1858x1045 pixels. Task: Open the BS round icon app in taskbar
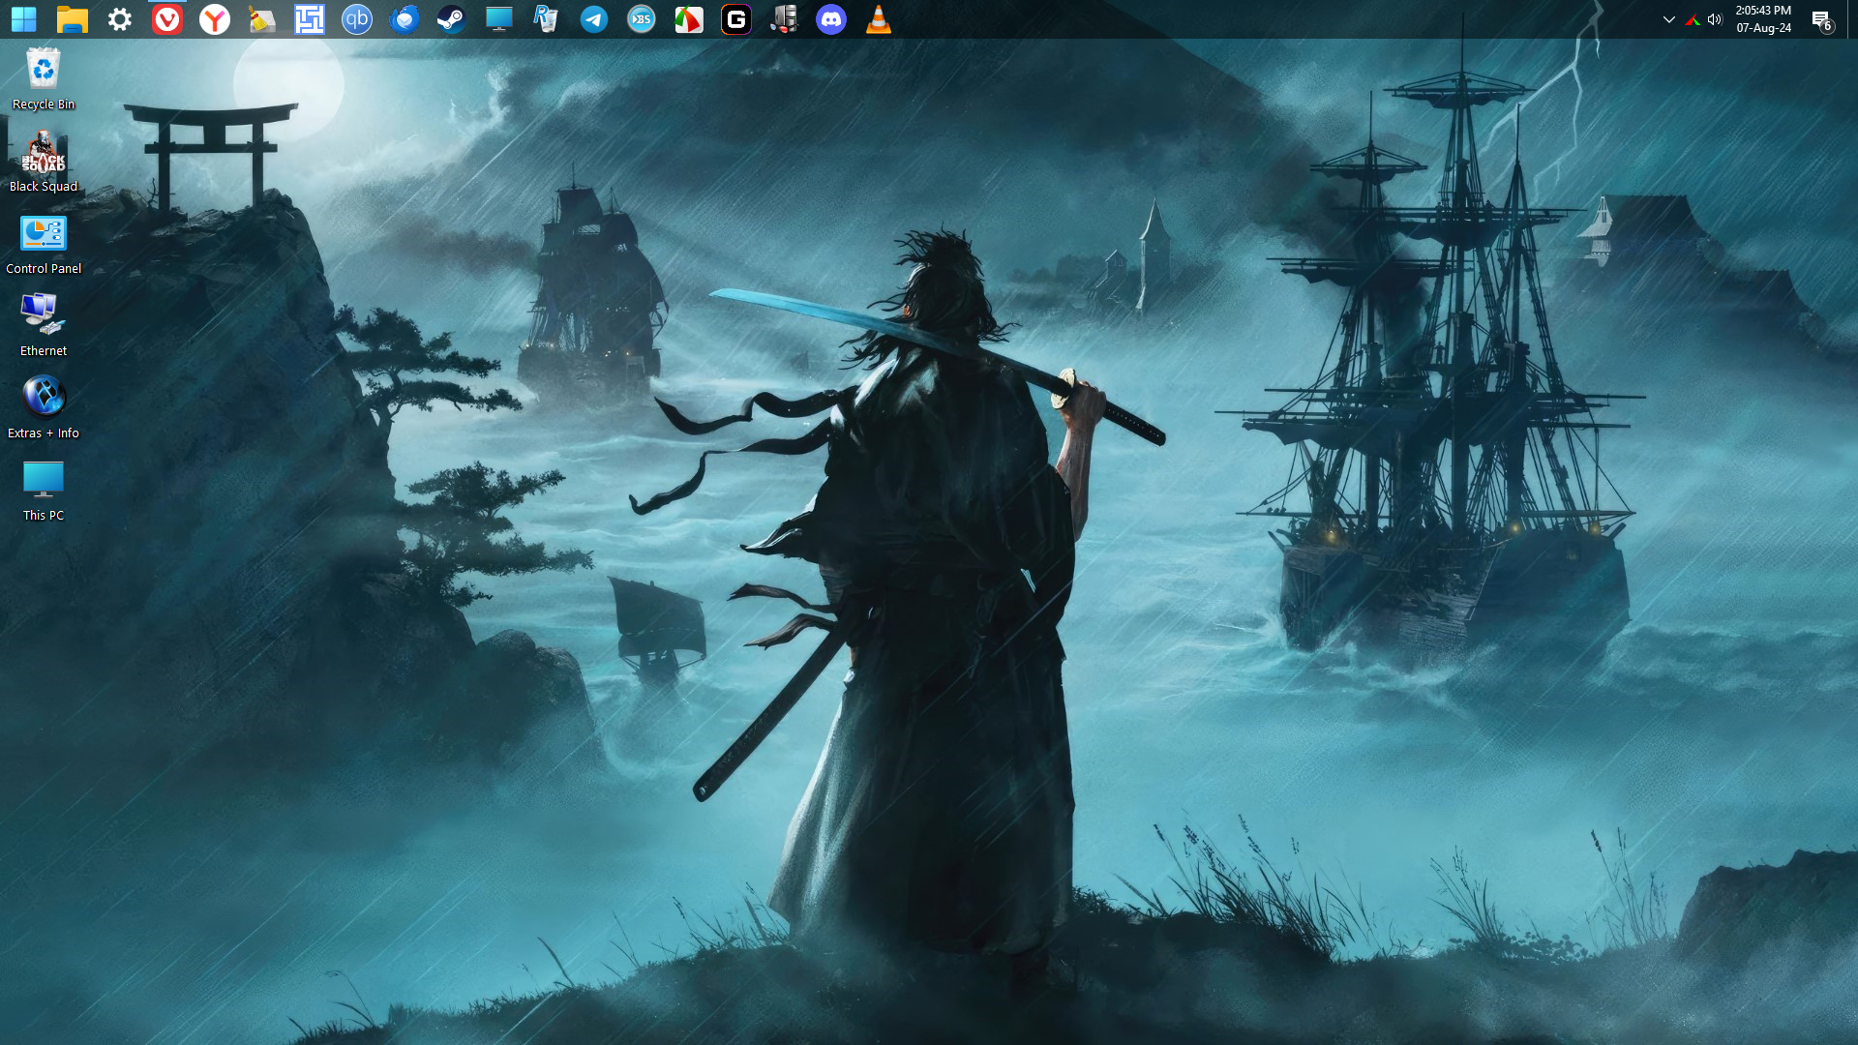coord(641,19)
